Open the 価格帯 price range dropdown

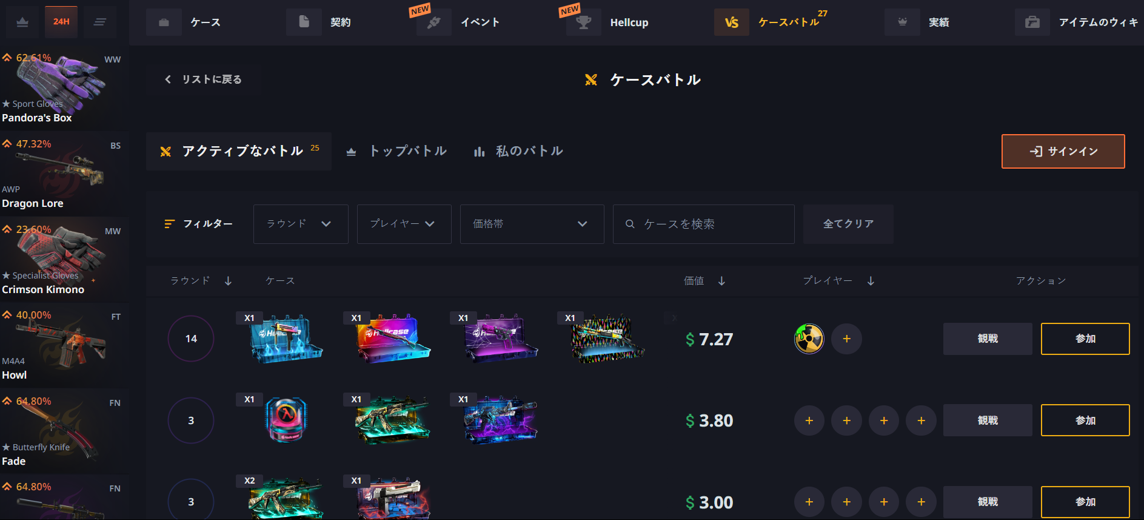(532, 224)
